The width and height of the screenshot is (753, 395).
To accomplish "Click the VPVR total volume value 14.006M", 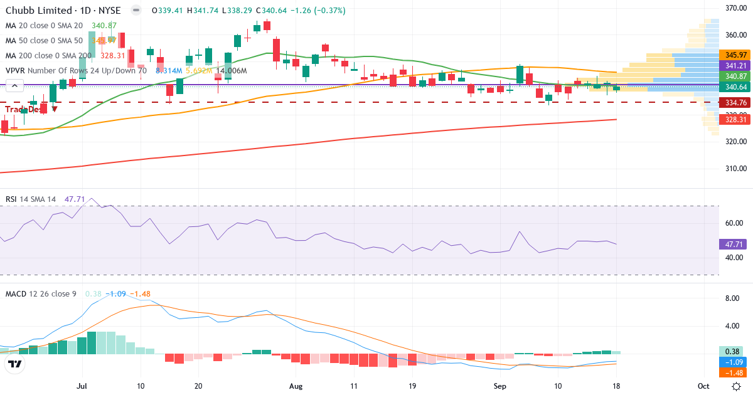I will 231,70.
